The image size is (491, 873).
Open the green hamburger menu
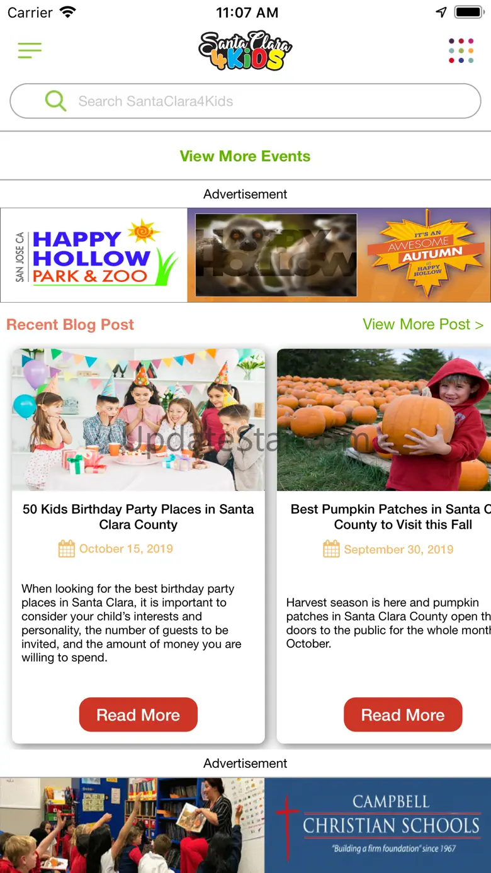pos(30,50)
